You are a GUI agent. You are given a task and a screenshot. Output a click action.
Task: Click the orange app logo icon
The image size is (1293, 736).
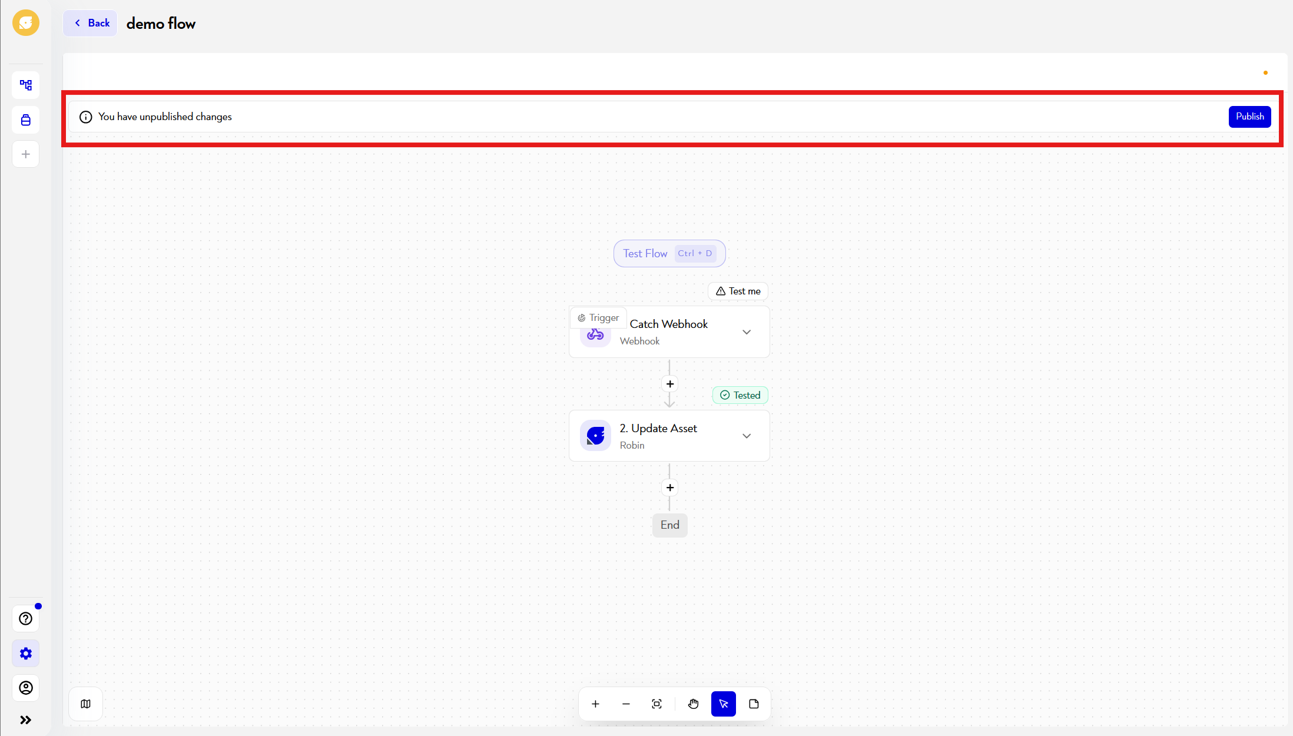[26, 23]
